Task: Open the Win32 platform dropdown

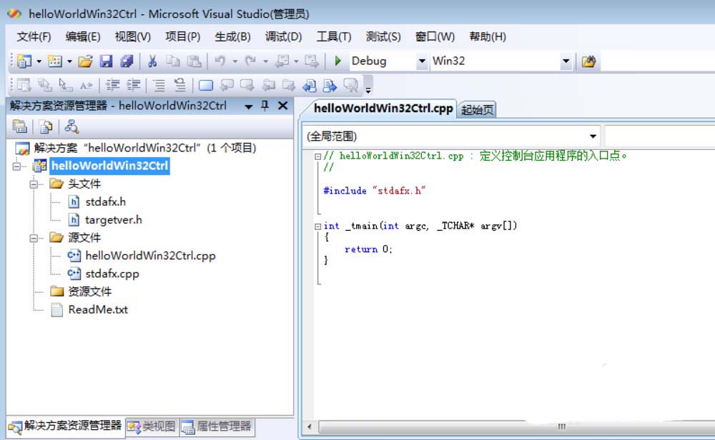Action: point(565,61)
